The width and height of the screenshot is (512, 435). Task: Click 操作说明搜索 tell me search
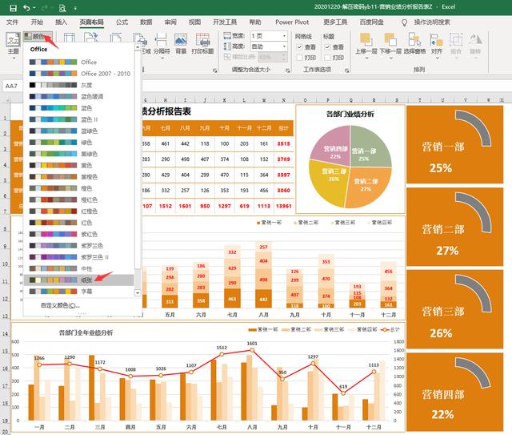click(442, 22)
